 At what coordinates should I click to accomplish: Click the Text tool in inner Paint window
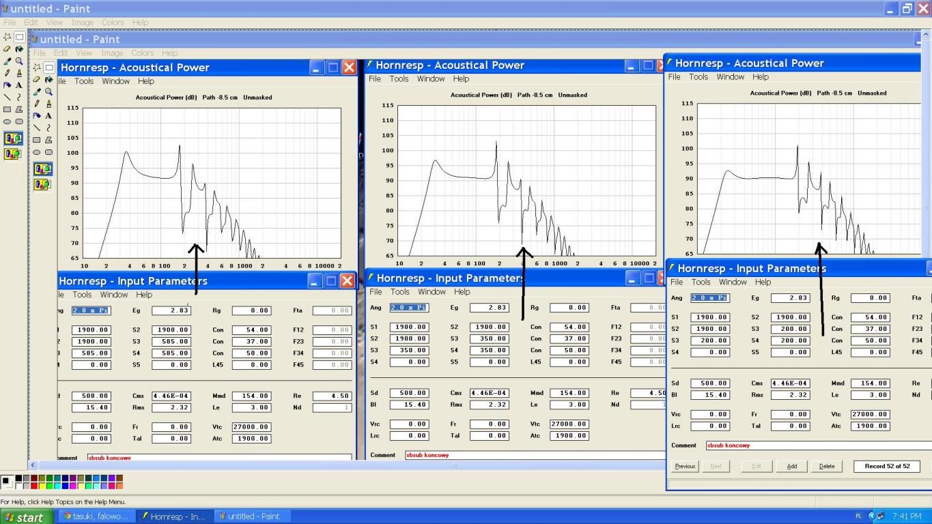(x=48, y=116)
